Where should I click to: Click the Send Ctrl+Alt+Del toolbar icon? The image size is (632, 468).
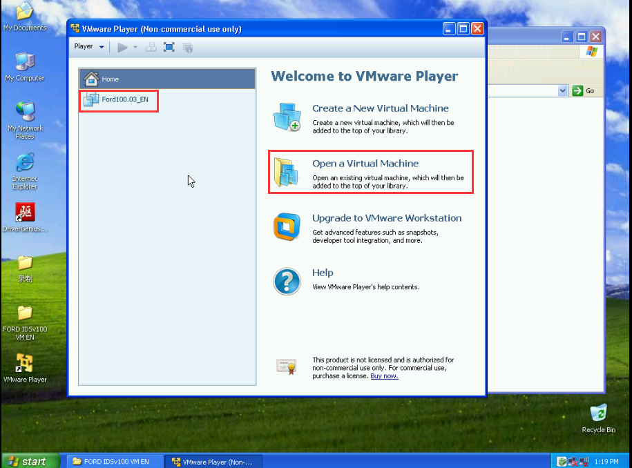[x=151, y=48]
